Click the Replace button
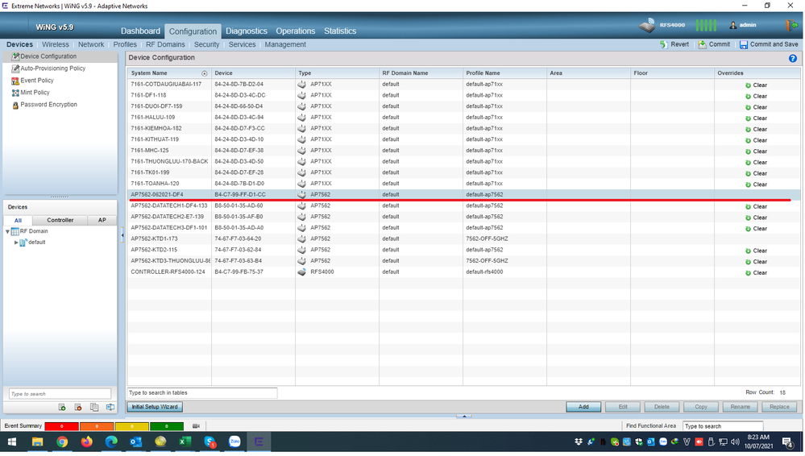805x456 pixels. (779, 407)
